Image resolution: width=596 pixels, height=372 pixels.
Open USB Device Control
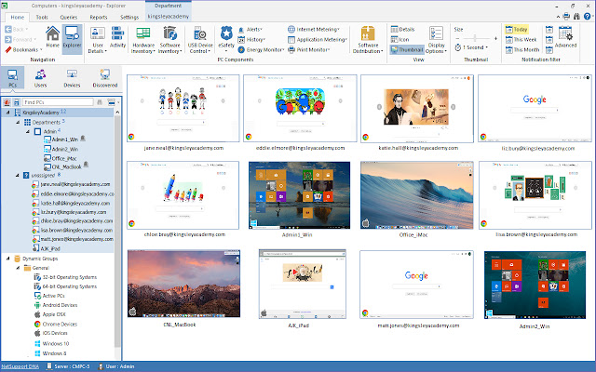(200, 40)
